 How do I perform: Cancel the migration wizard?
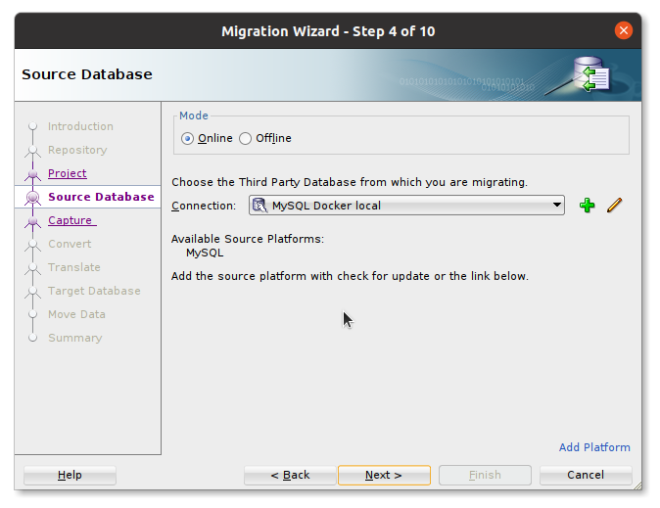tap(585, 475)
